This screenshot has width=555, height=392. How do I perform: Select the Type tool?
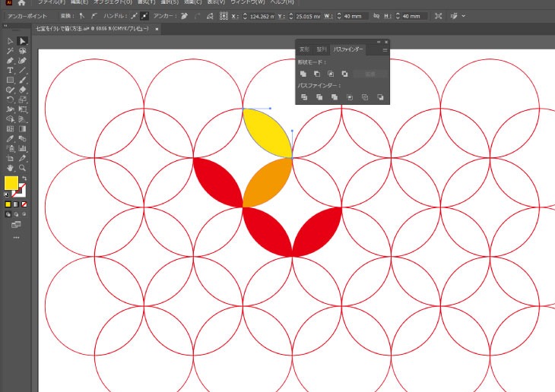10,71
